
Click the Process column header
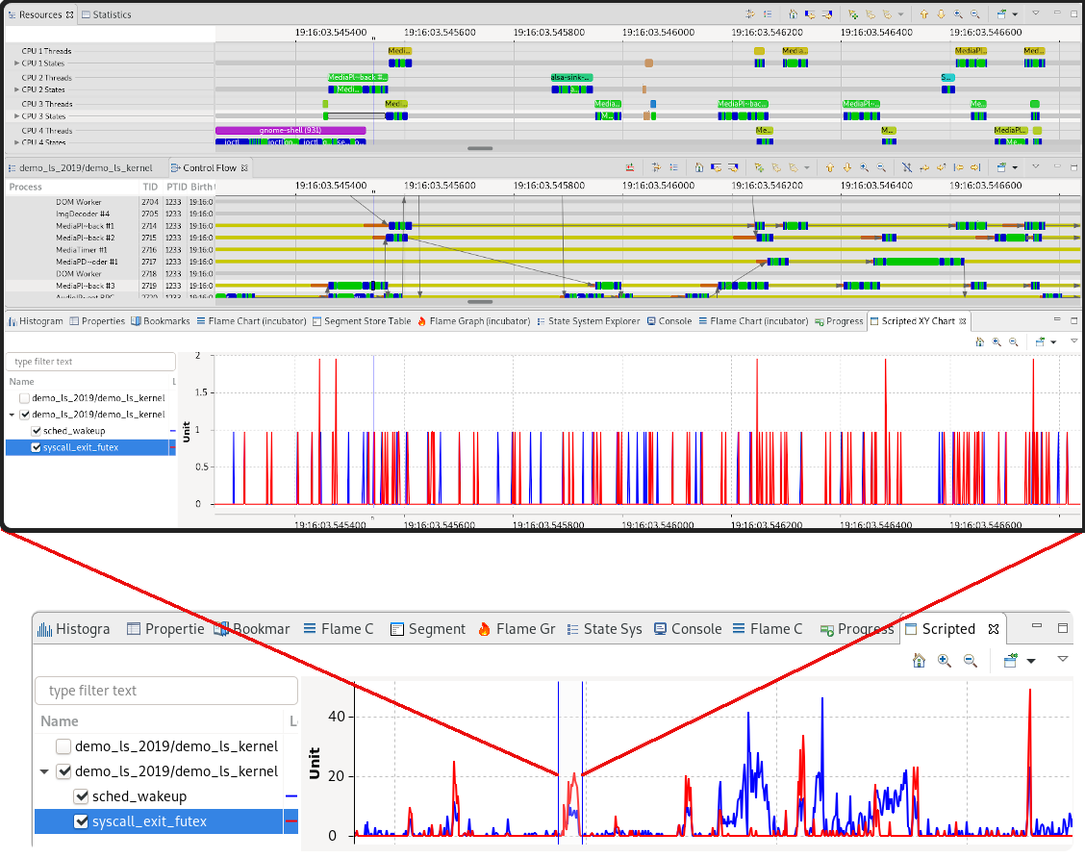[26, 187]
